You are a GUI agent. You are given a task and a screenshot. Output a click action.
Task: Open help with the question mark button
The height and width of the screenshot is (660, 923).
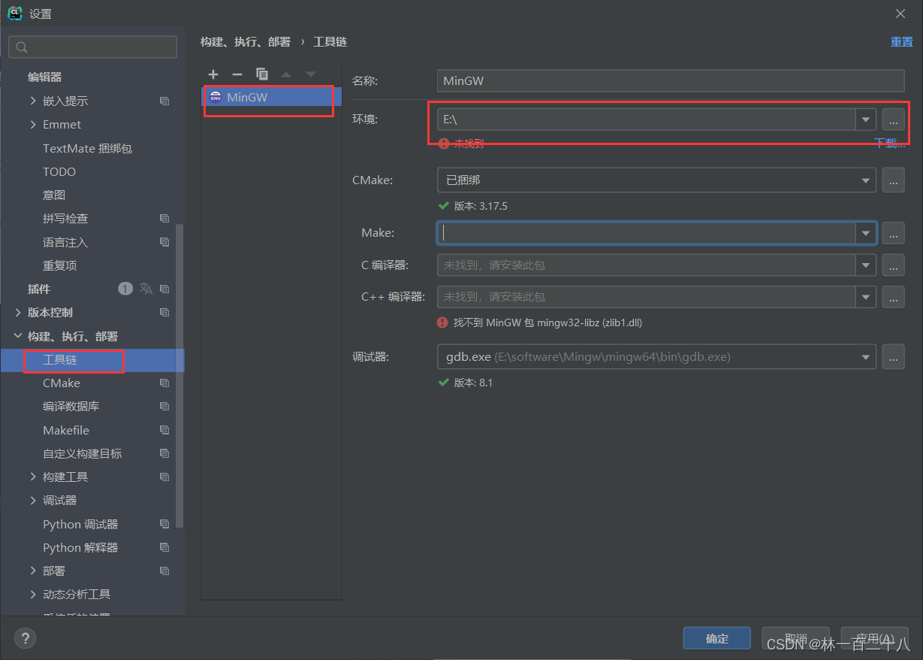(26, 638)
